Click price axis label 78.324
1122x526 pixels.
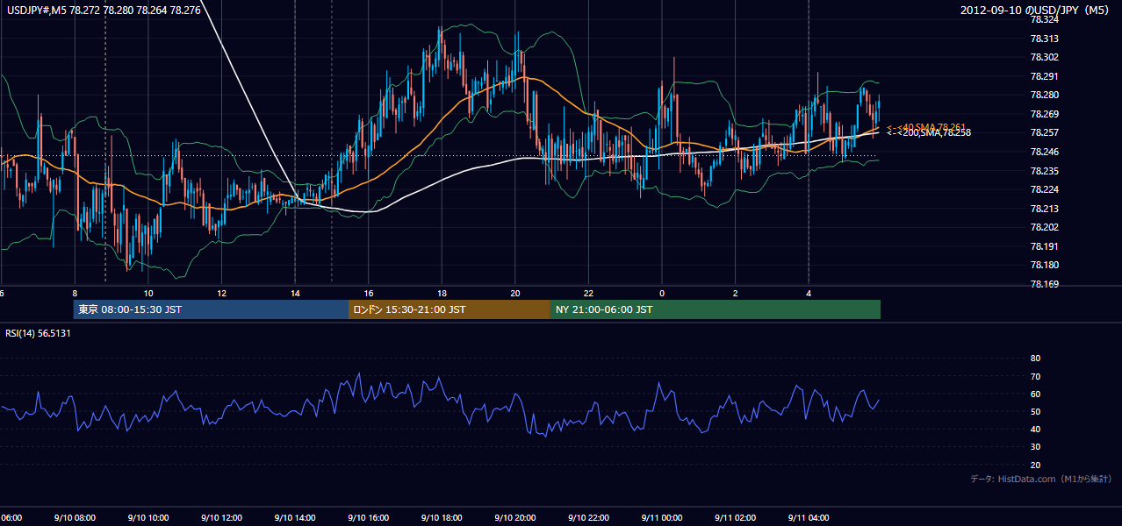coord(1044,19)
